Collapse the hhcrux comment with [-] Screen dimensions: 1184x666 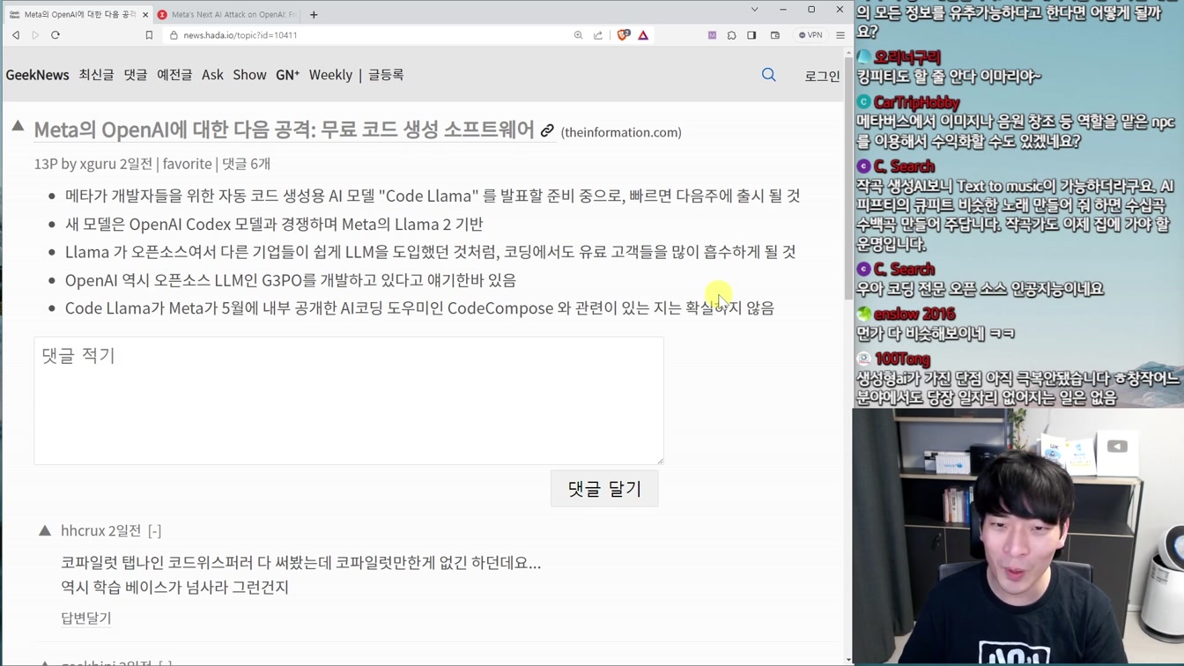(154, 530)
